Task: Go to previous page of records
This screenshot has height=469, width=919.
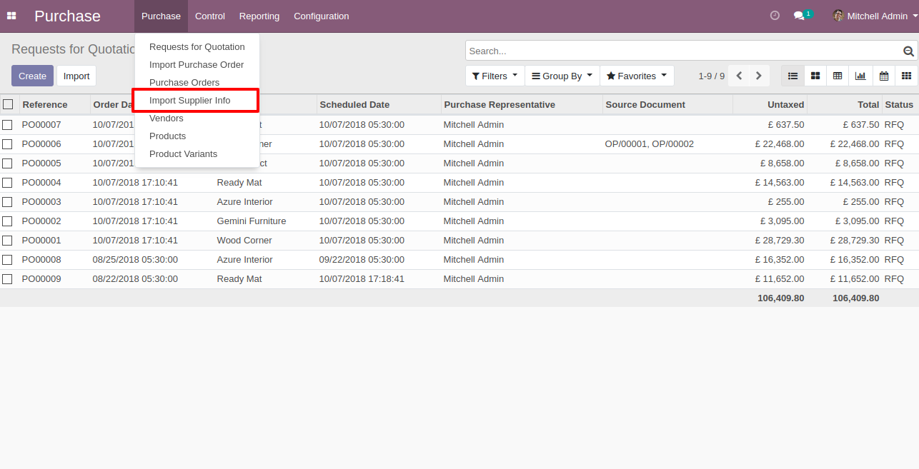Action: (x=739, y=76)
